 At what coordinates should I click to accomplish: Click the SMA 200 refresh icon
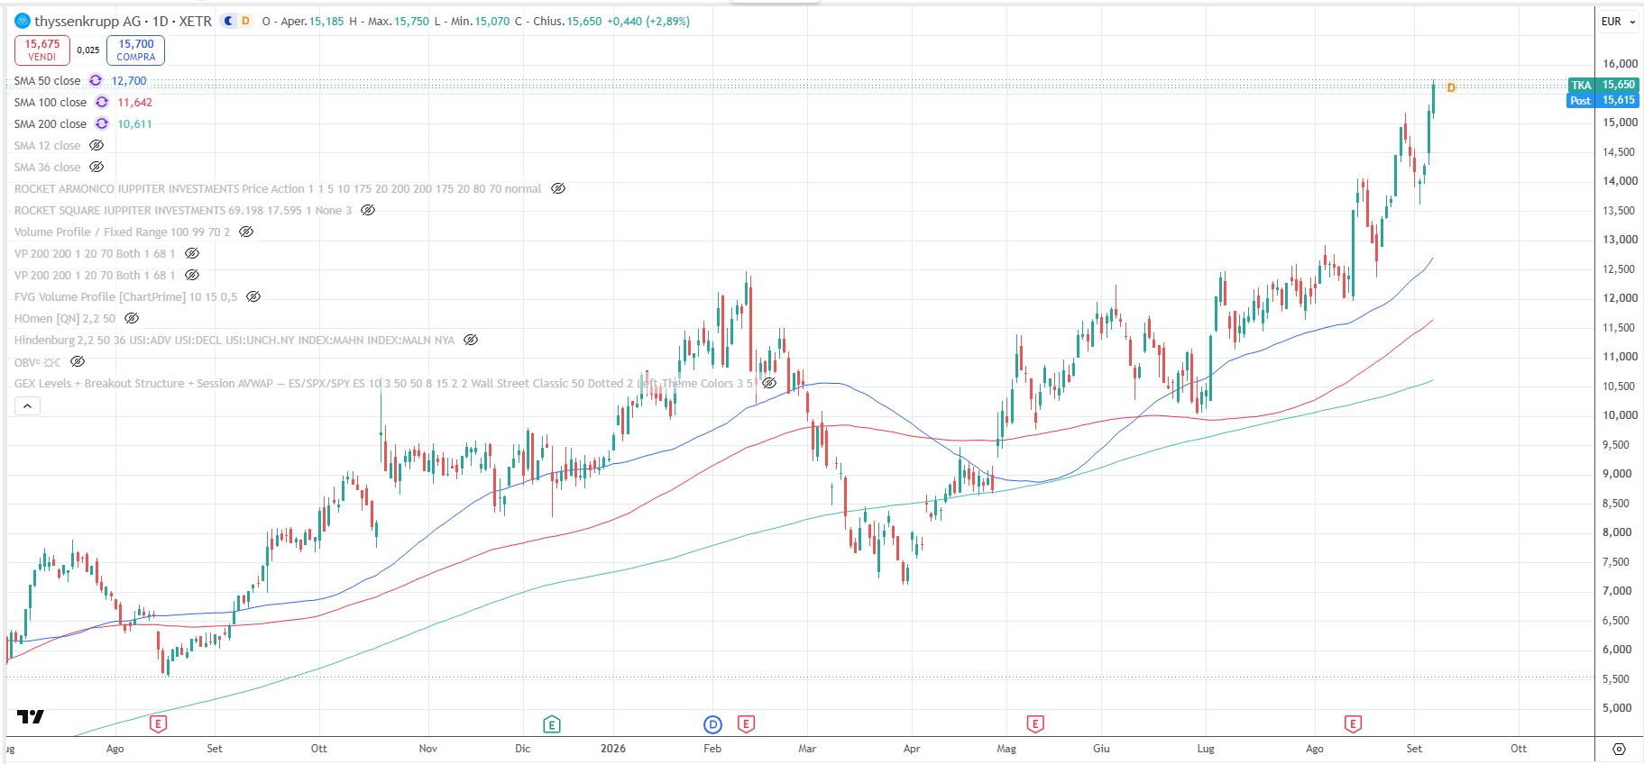tap(102, 123)
